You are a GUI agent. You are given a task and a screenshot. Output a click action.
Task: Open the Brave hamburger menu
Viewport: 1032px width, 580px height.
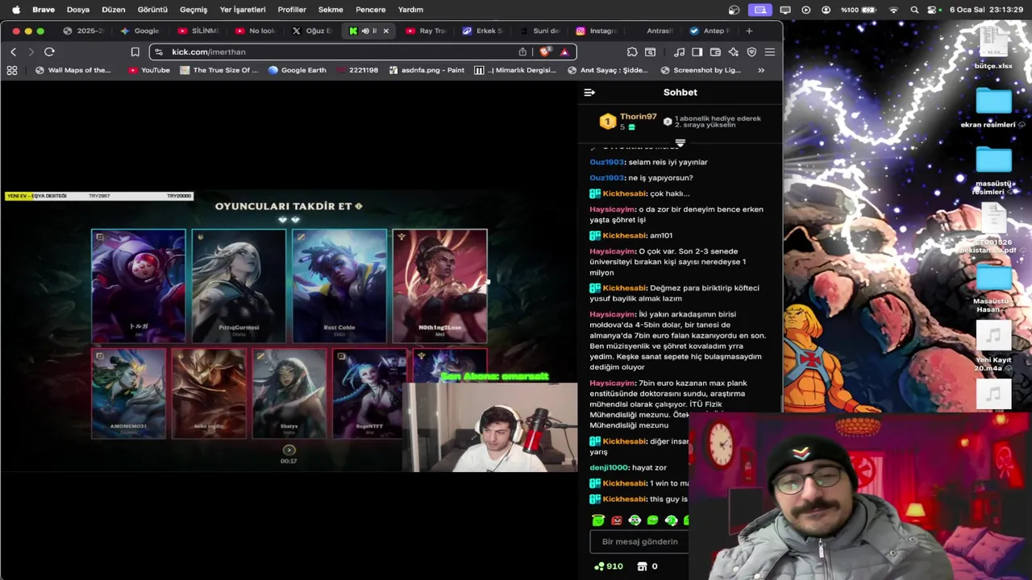tap(770, 52)
